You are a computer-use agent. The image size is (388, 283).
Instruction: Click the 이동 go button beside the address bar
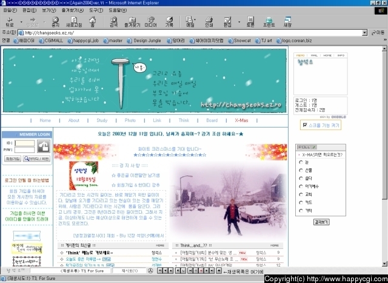[378, 33]
